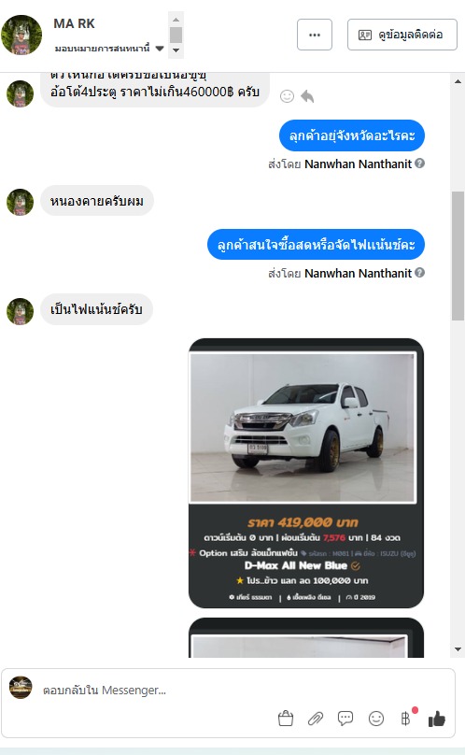This screenshot has height=755, width=465.
Task: Click the ดูข้อมูลติดต่อ contact info button
Action: pos(402,35)
